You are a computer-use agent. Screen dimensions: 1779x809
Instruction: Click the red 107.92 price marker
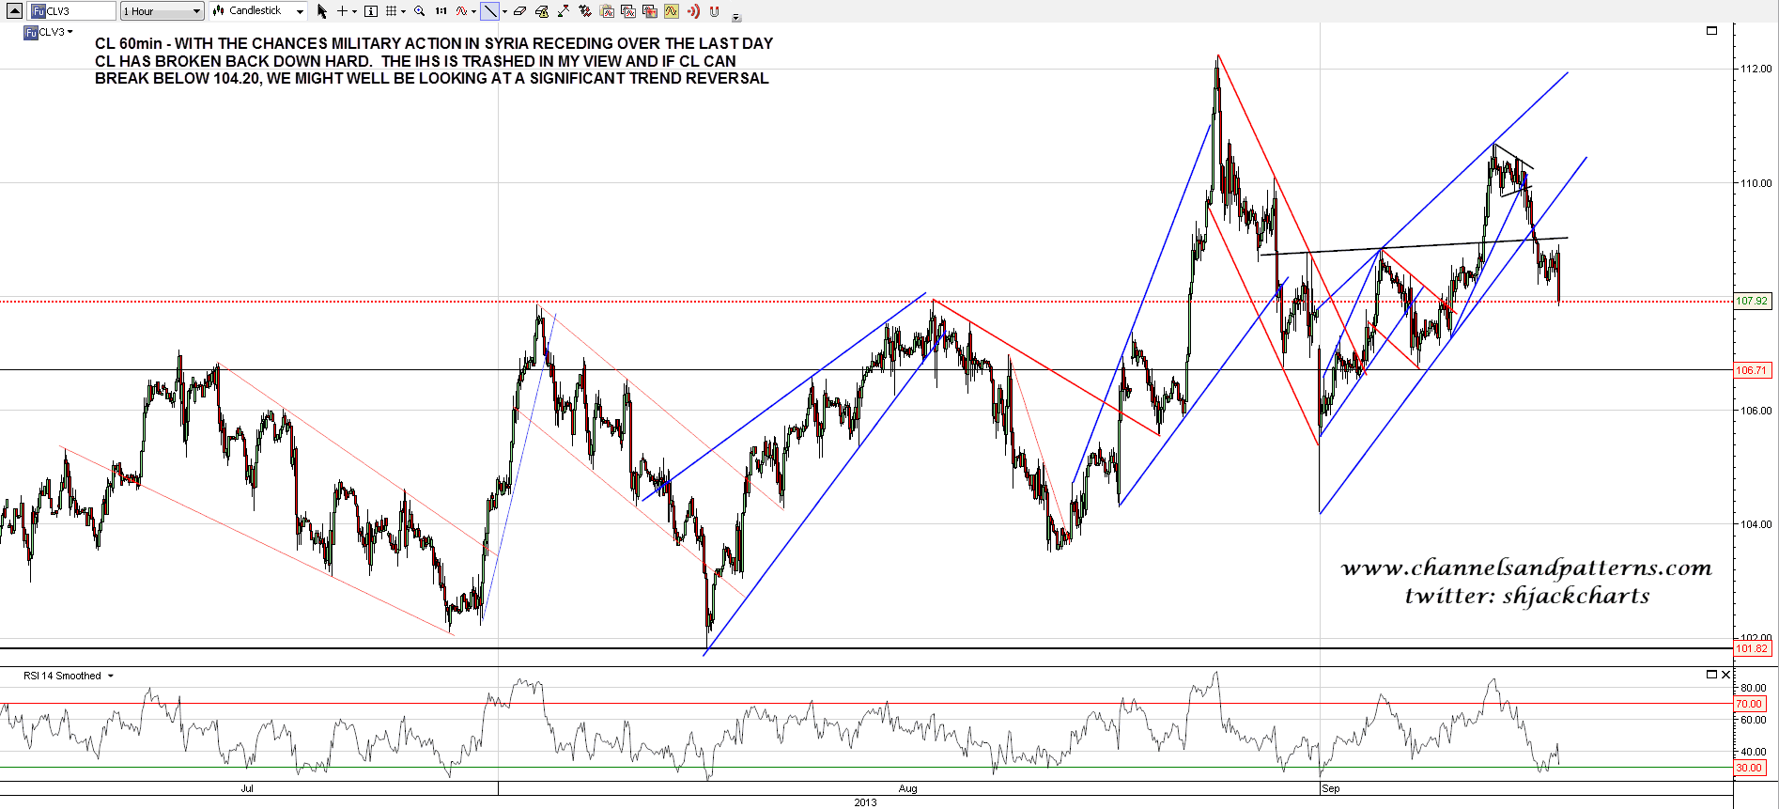tap(1751, 302)
